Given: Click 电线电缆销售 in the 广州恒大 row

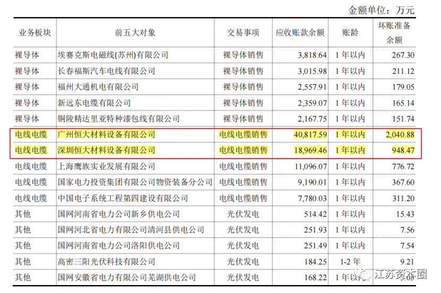Looking at the screenshot, I should (x=243, y=134).
